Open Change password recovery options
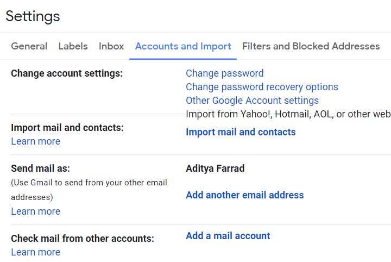Image resolution: width=391 pixels, height=262 pixels. point(262,87)
